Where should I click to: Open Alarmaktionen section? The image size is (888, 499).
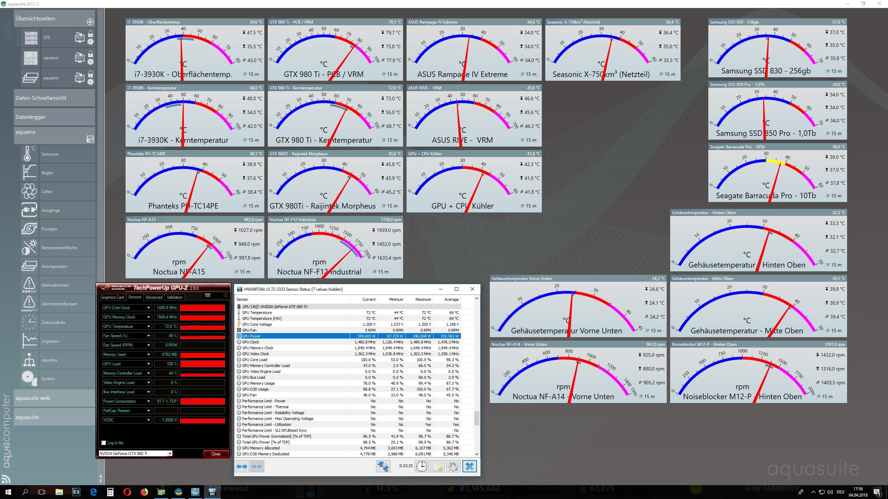coord(58,285)
